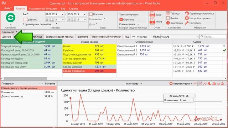This screenshot has height=128, width=228.
Task: Select Доля по количеству indicator row
Action: 28,96
